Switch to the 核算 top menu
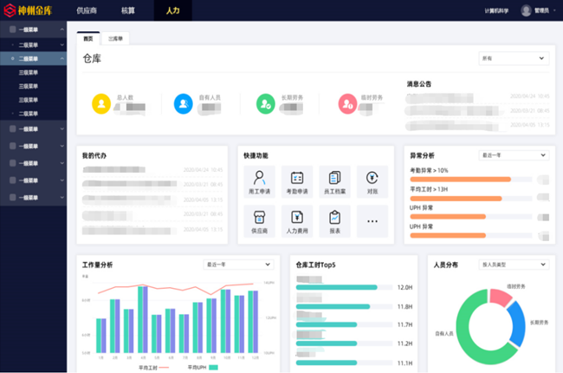This screenshot has height=373, width=563. pyautogui.click(x=127, y=10)
